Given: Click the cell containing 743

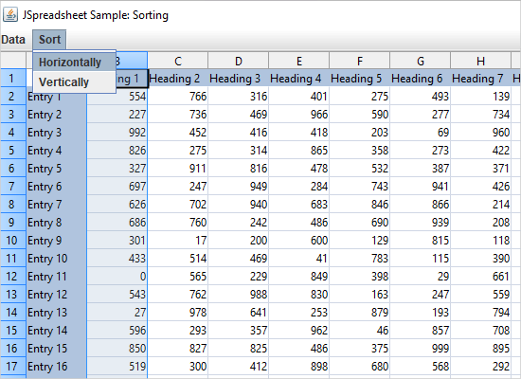Looking at the screenshot, I should click(360, 186).
